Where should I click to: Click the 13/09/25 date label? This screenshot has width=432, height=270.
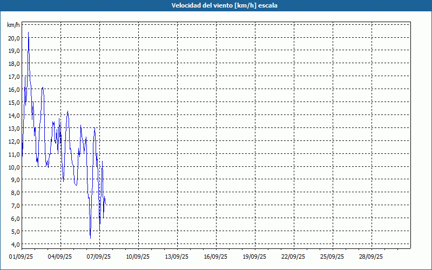pyautogui.click(x=177, y=256)
